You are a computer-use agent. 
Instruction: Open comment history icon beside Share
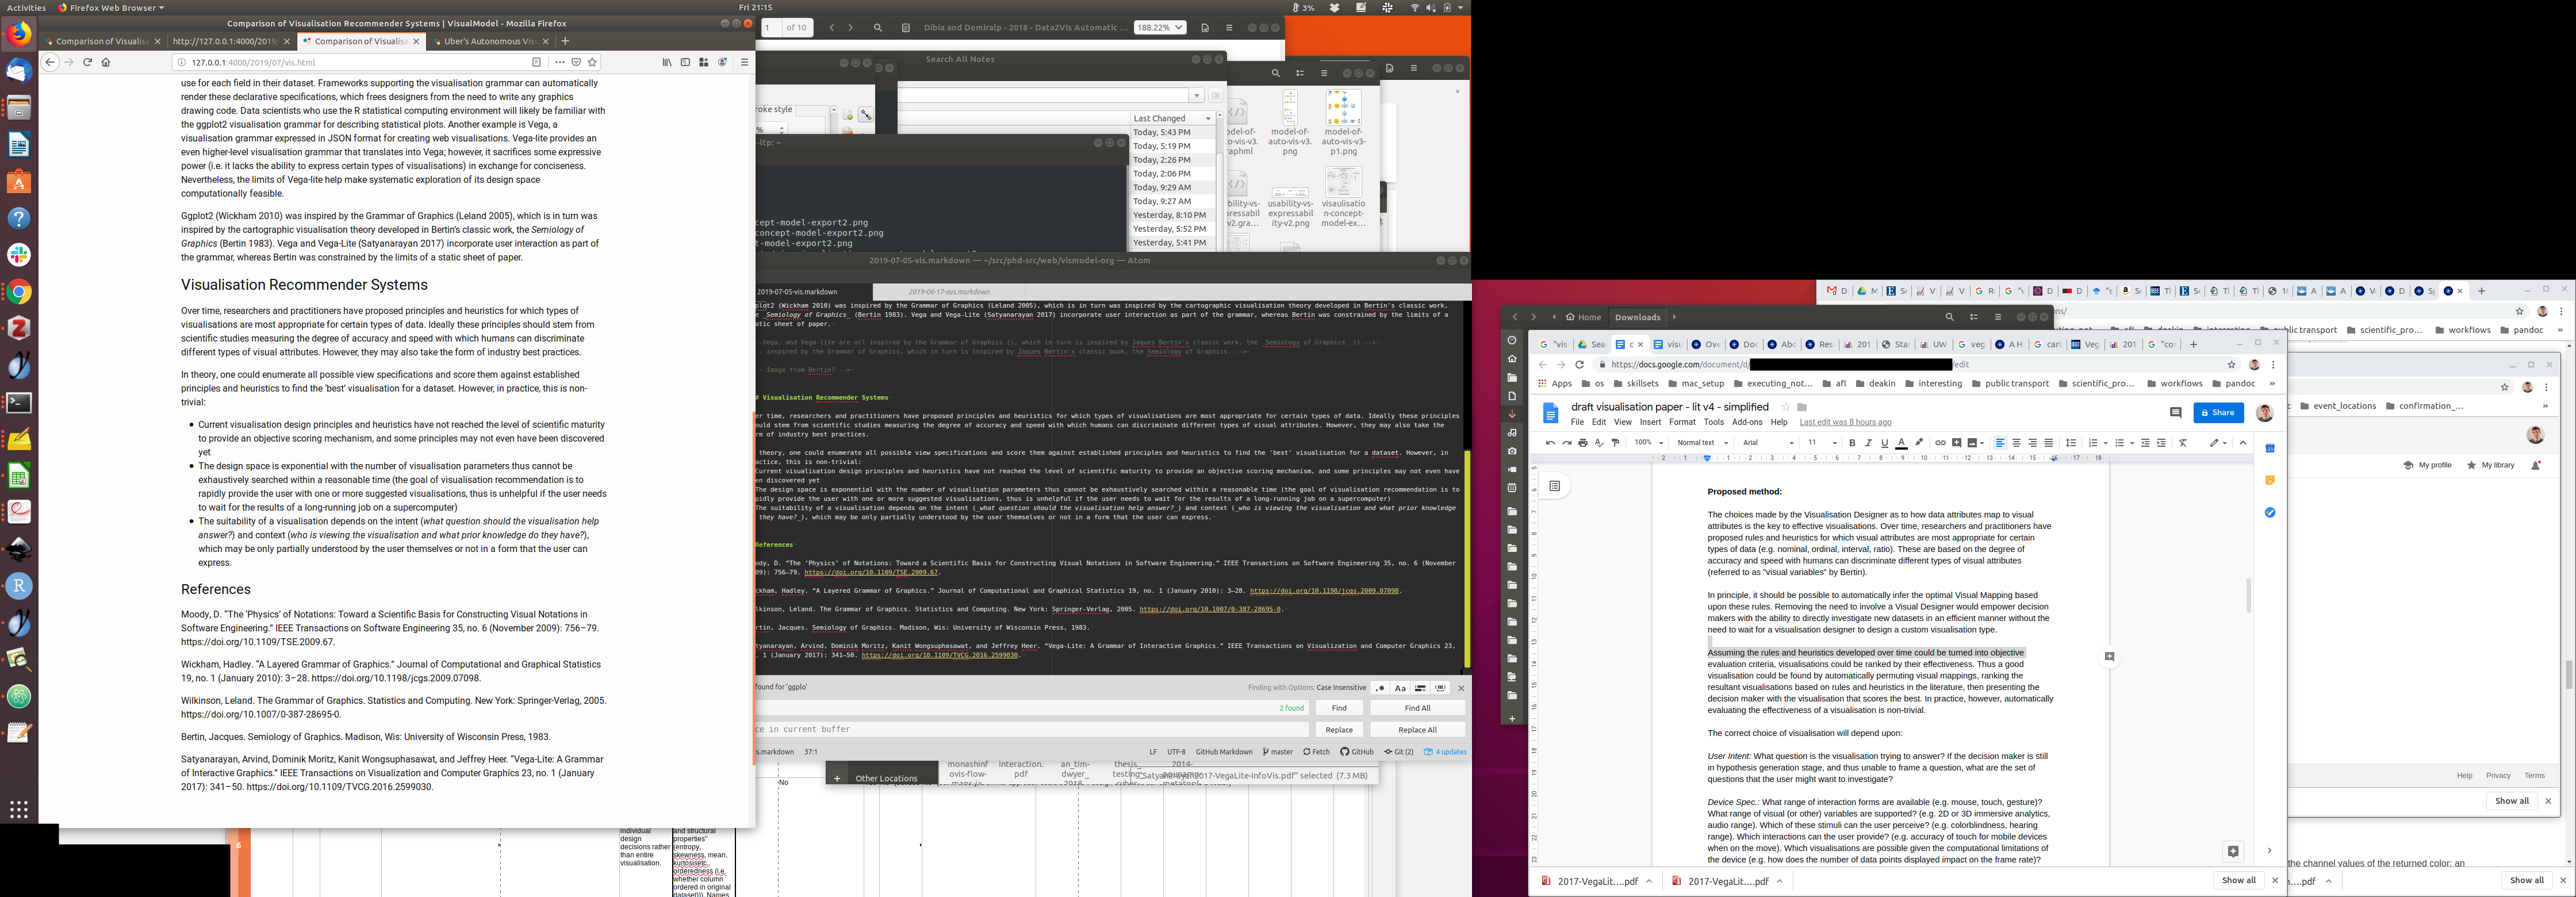click(2175, 413)
